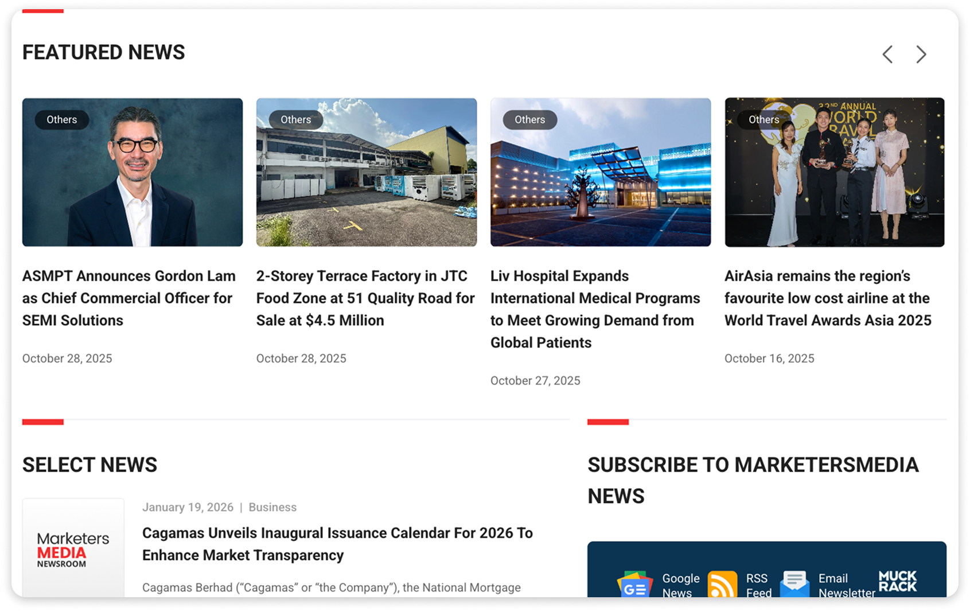Open the Liv Hospital medical programs article
The width and height of the screenshot is (970, 611).
595,309
